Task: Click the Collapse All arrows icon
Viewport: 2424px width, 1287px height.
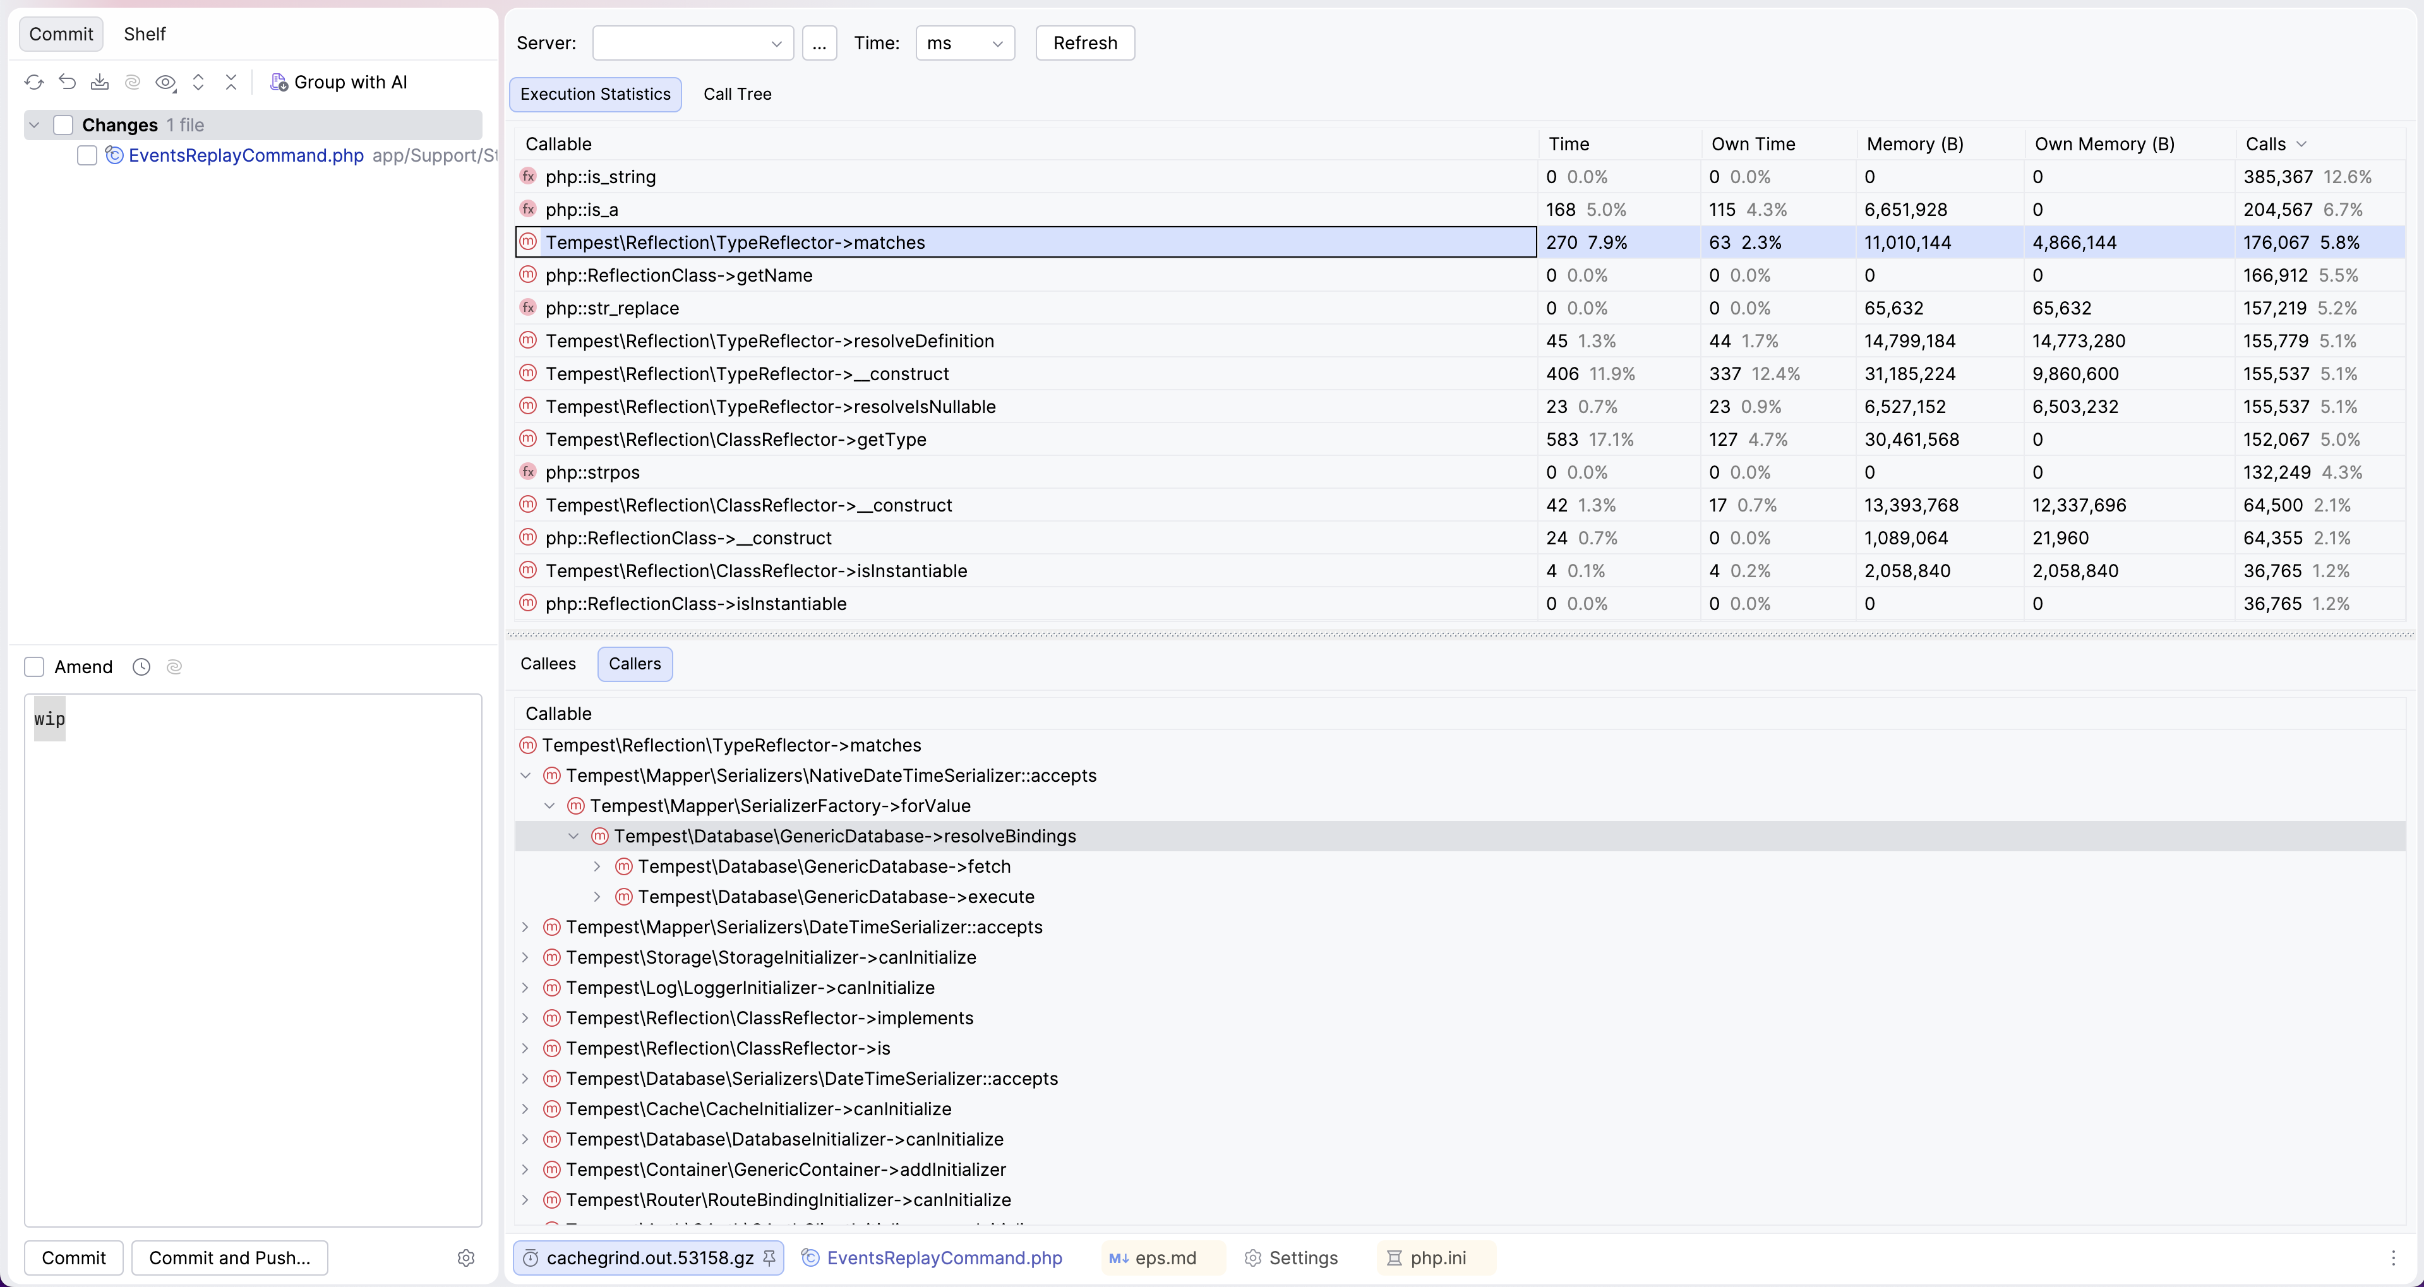Action: pyautogui.click(x=231, y=82)
